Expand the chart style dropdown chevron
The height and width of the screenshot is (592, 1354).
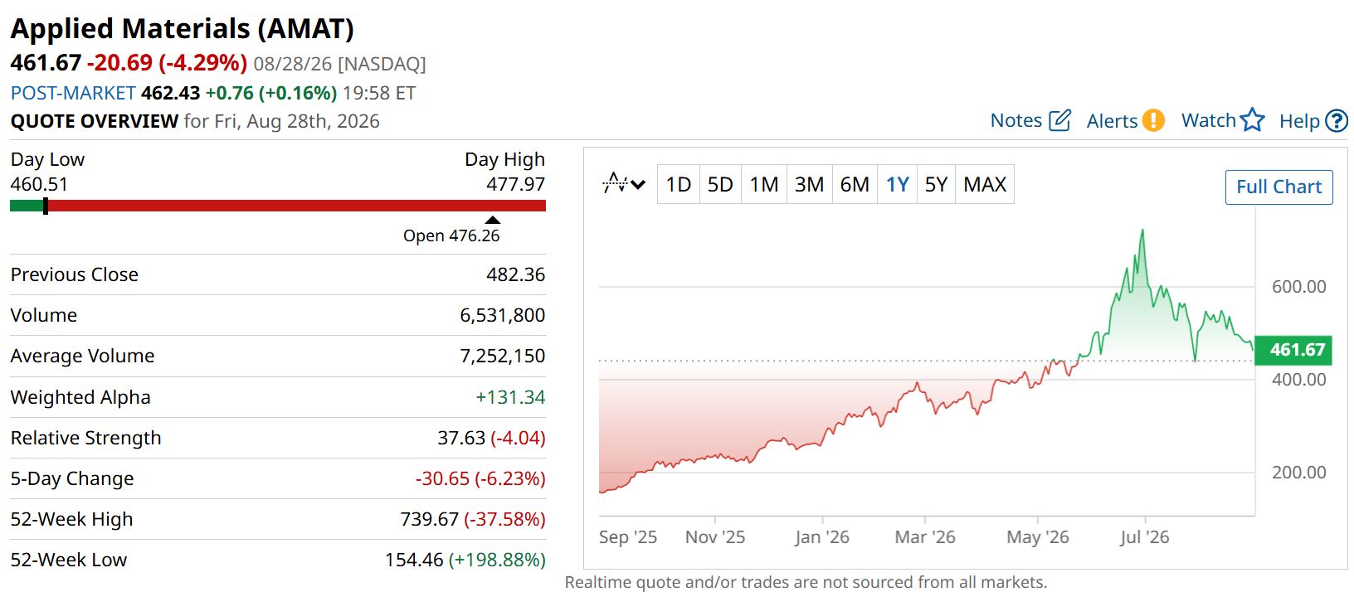coord(638,184)
